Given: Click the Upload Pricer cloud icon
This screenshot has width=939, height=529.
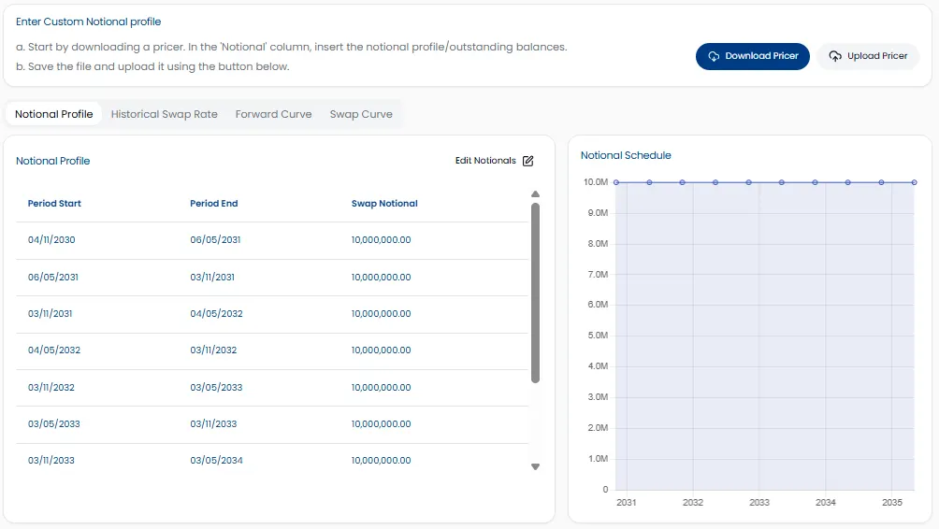Looking at the screenshot, I should [835, 56].
